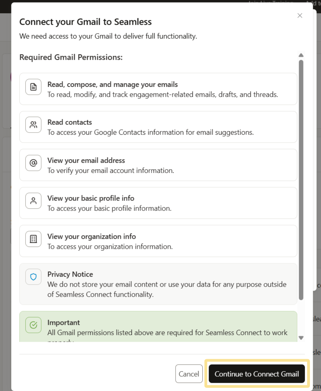The image size is (321, 391).
Task: Select the View your basic profile card
Action: [x=158, y=203]
